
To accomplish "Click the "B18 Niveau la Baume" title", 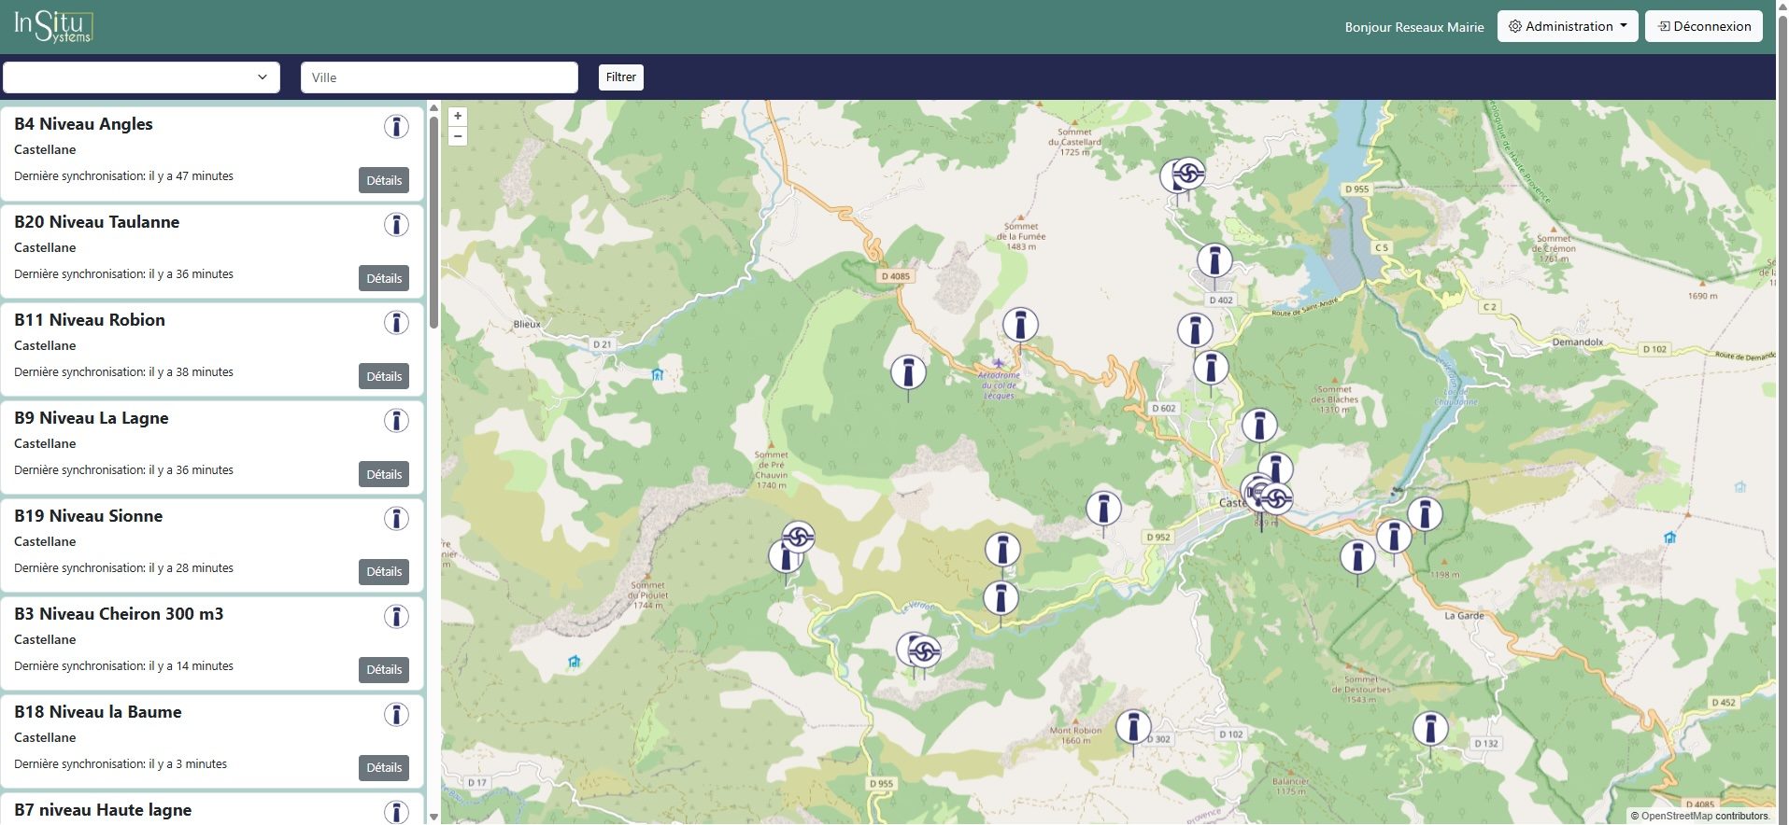I will [98, 712].
